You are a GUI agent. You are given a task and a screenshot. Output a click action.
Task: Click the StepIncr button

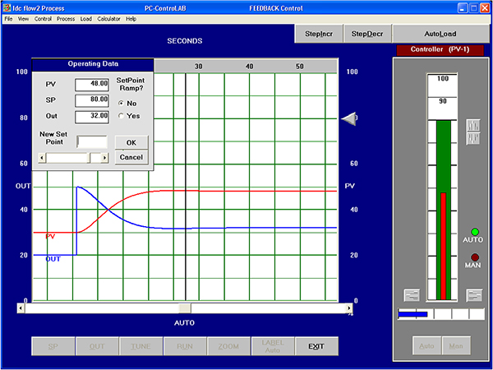click(319, 34)
